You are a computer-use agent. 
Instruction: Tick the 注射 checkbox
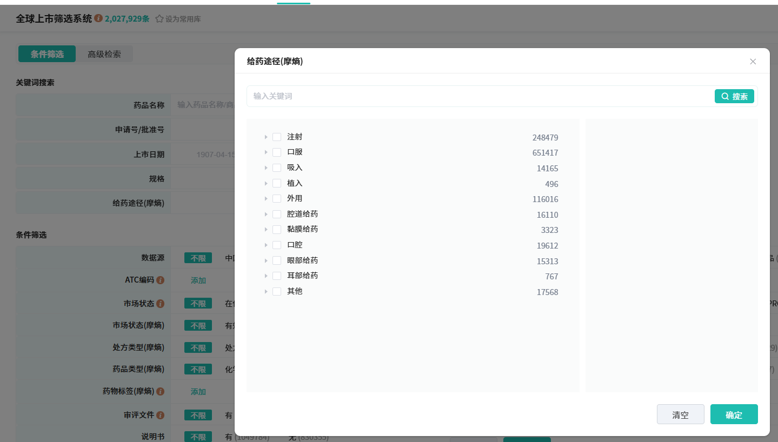277,137
